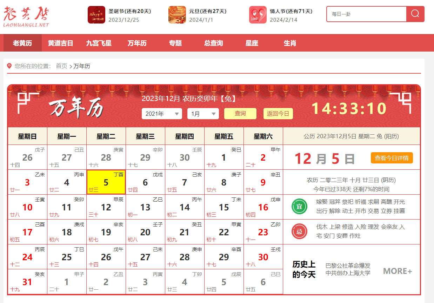Click the MORE+ history link
Viewport: 434px width, 303px height.
pyautogui.click(x=397, y=271)
